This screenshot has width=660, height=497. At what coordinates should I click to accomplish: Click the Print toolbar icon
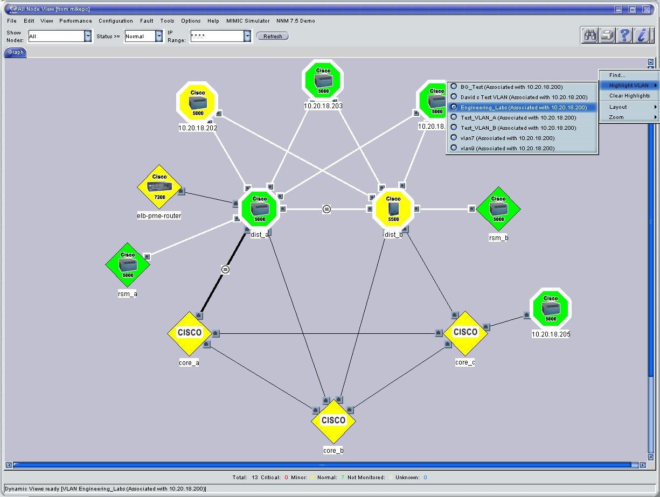pyautogui.click(x=607, y=35)
